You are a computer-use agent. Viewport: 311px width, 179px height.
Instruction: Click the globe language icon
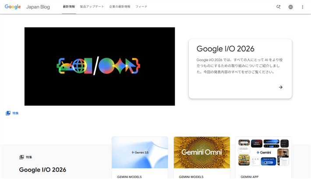[290, 7]
